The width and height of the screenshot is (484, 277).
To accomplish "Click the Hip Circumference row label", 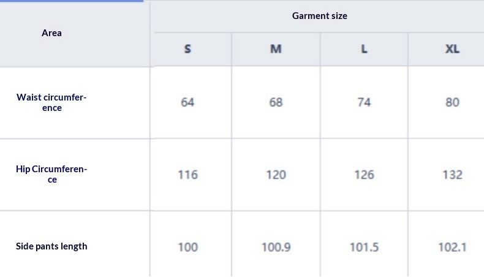I will point(51,174).
